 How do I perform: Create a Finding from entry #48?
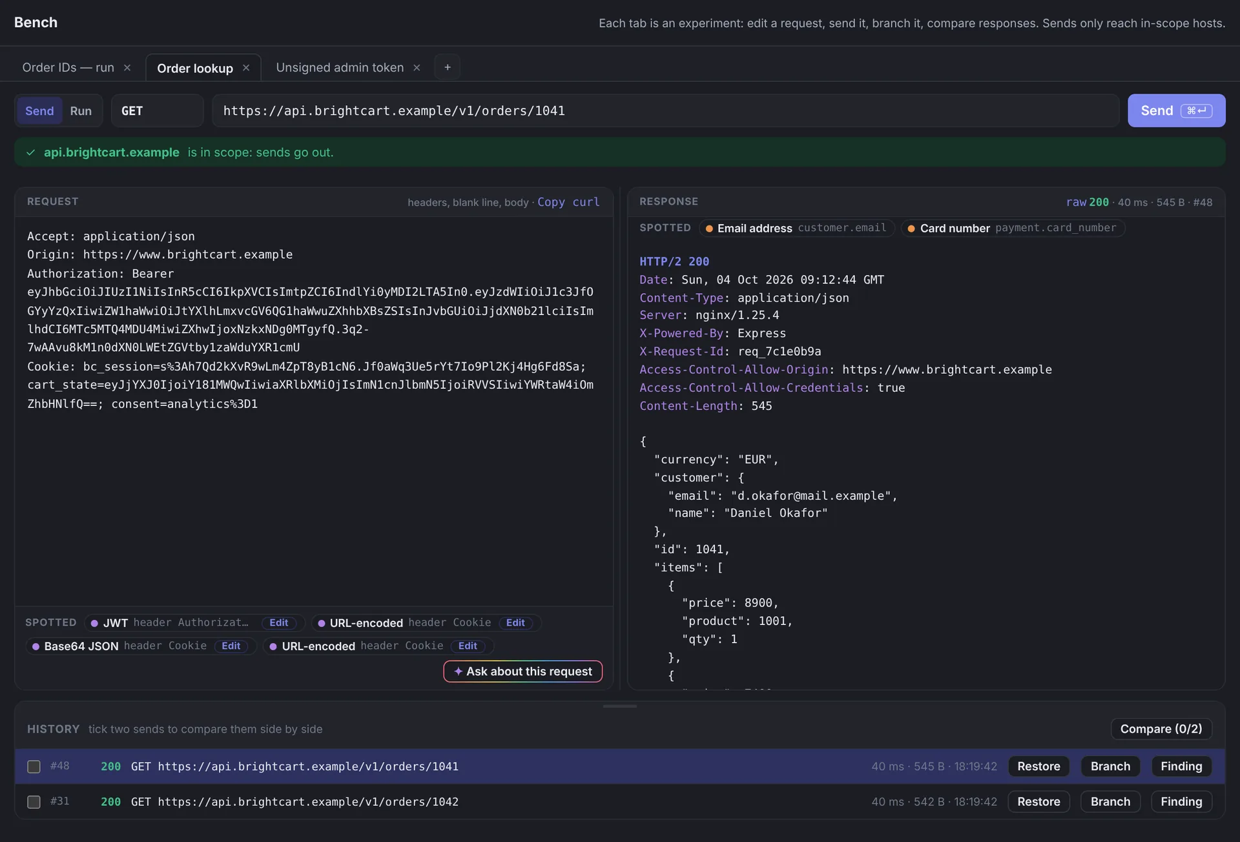point(1181,766)
